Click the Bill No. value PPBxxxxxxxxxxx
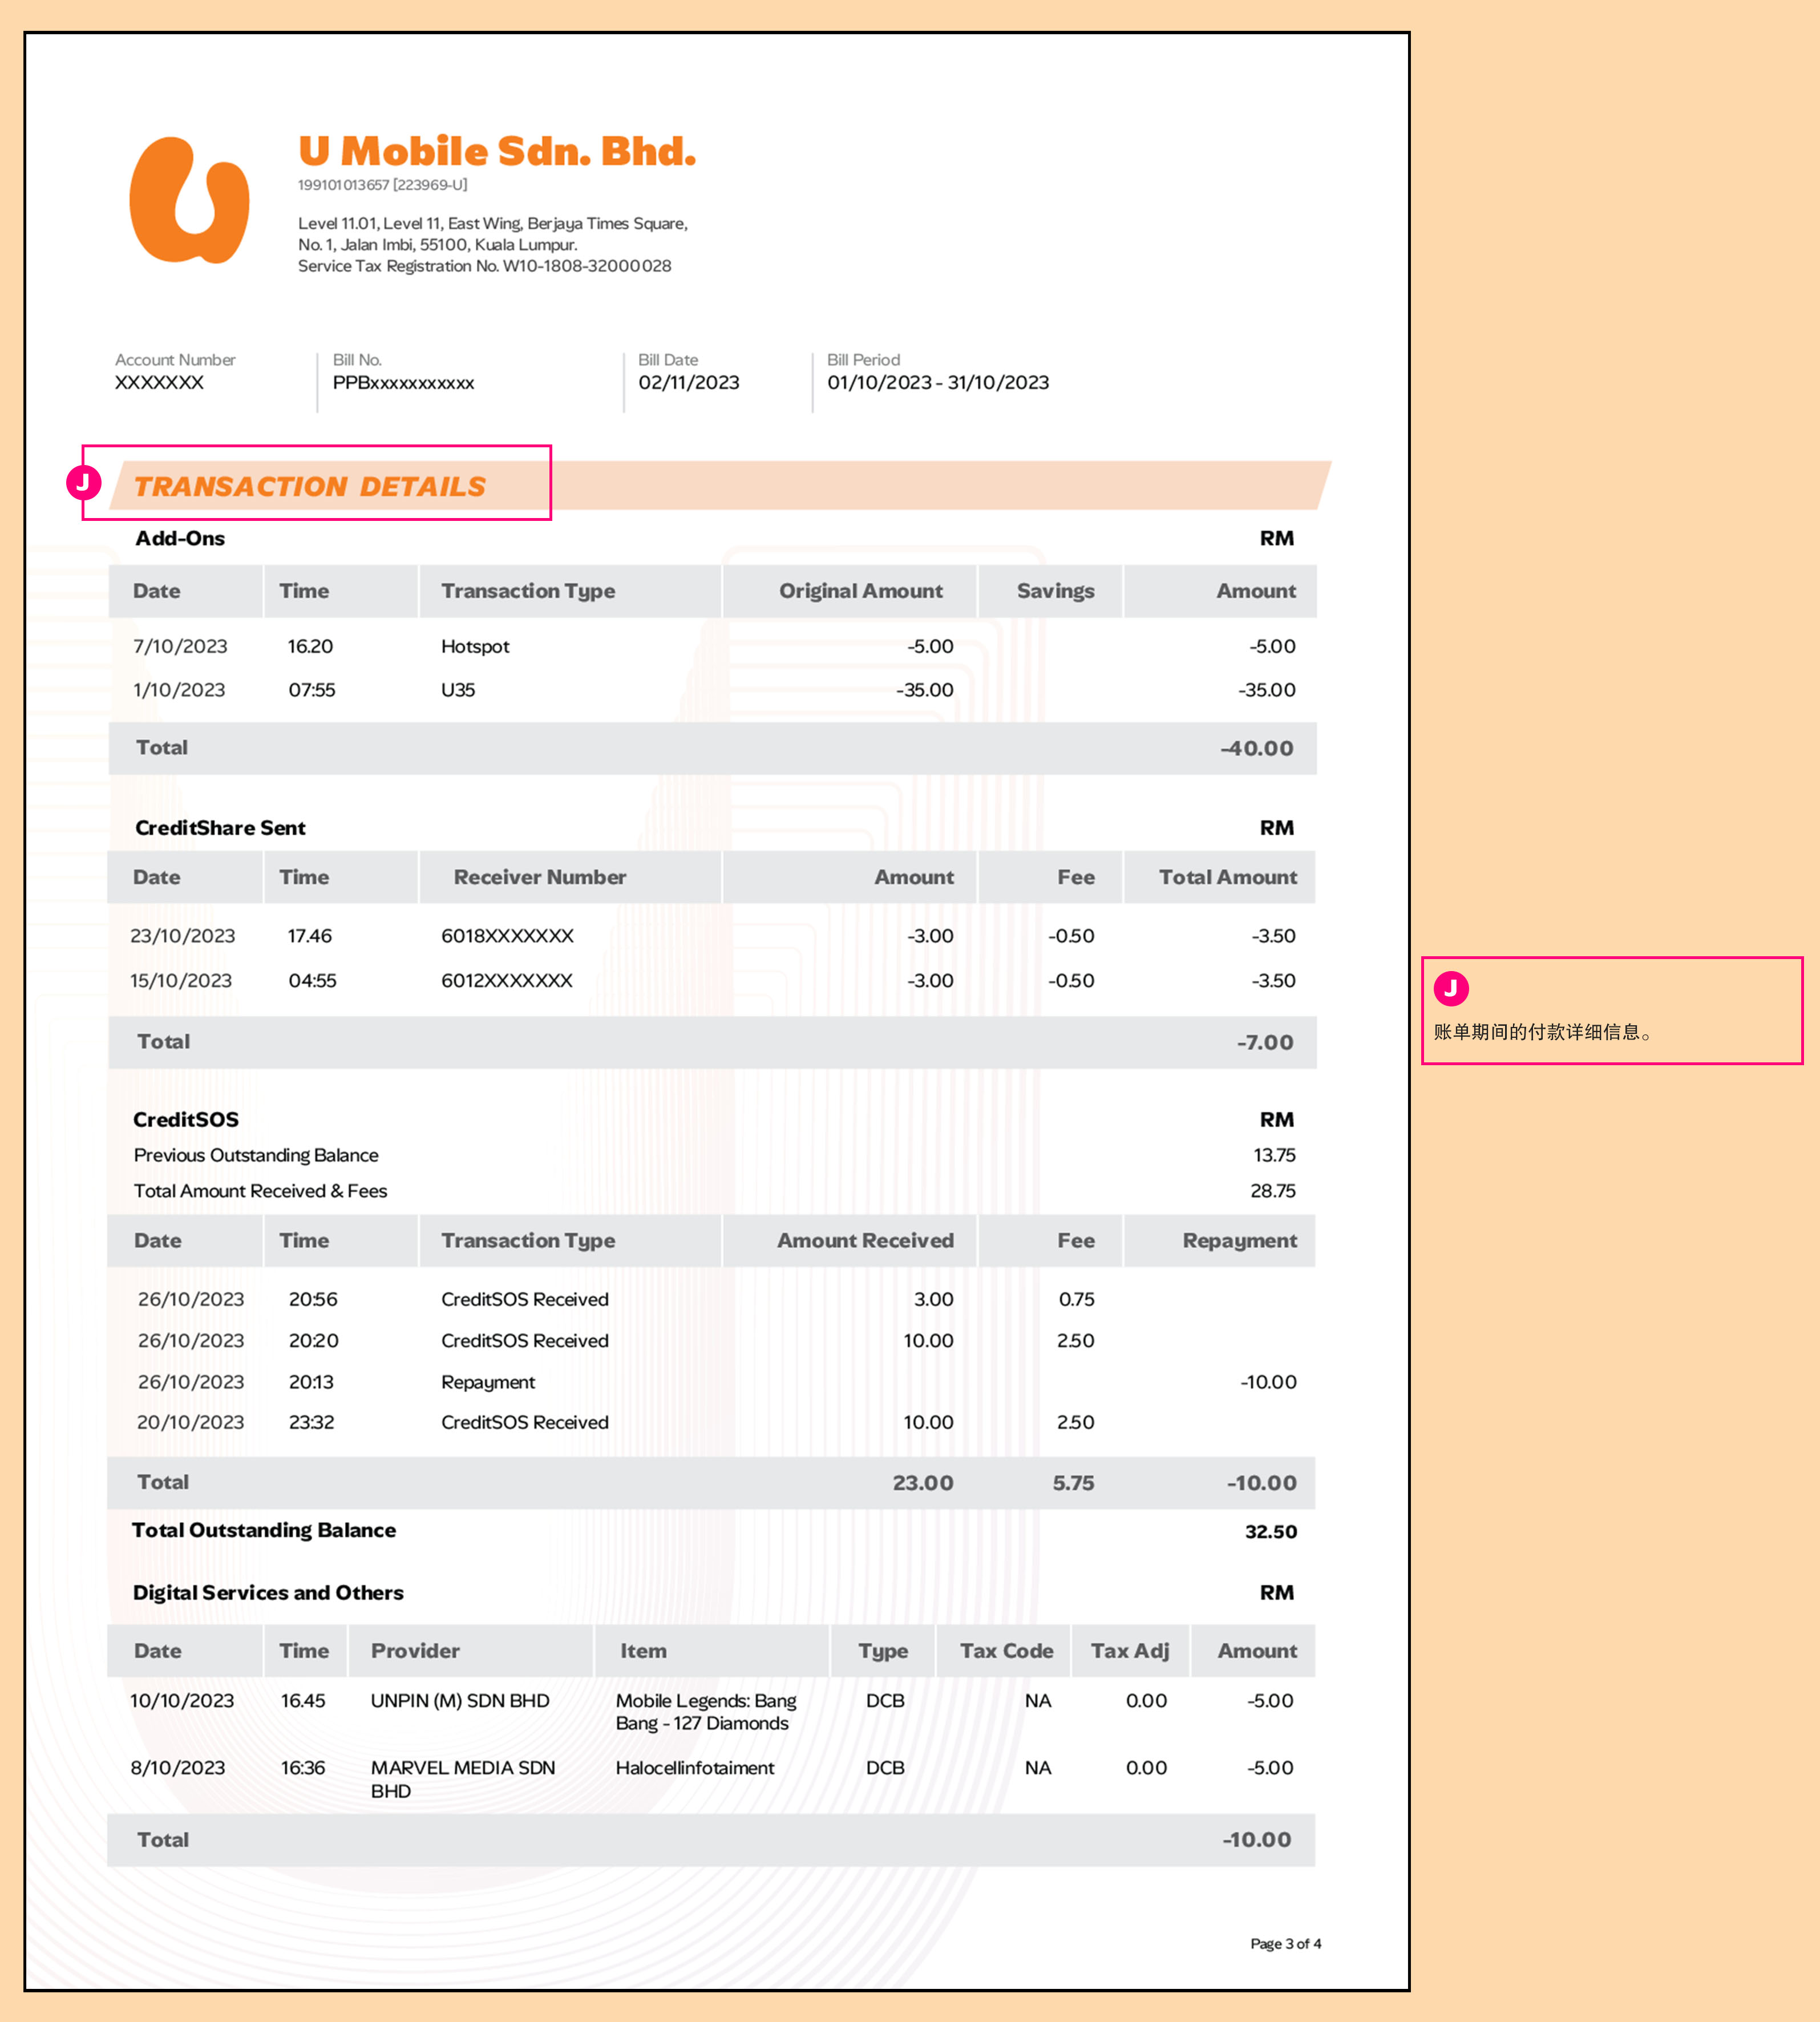The width and height of the screenshot is (1820, 2022). pyautogui.click(x=404, y=383)
